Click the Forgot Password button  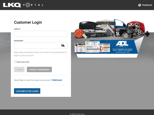tap(39, 70)
